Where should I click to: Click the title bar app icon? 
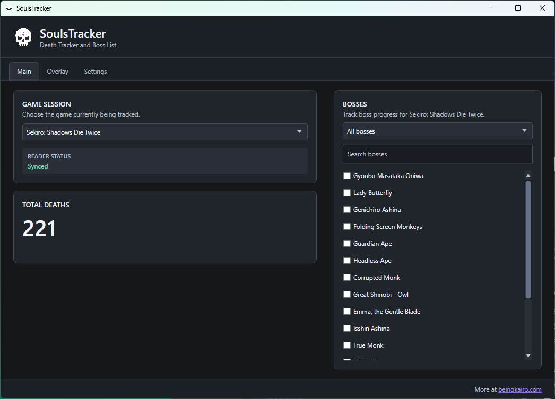(x=9, y=8)
